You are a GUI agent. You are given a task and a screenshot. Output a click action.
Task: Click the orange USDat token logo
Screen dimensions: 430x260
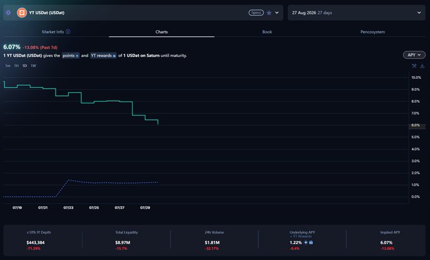click(21, 13)
